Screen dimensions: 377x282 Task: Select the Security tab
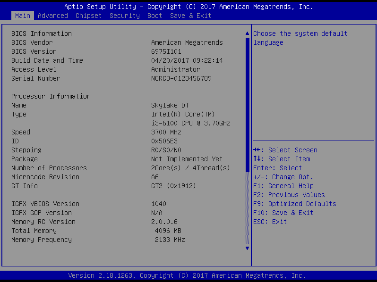coord(124,16)
